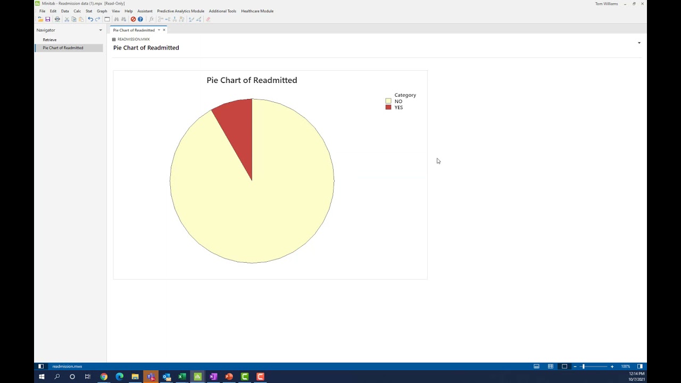681x383 pixels.
Task: Switch to split view icon in status bar
Action: click(x=536, y=367)
